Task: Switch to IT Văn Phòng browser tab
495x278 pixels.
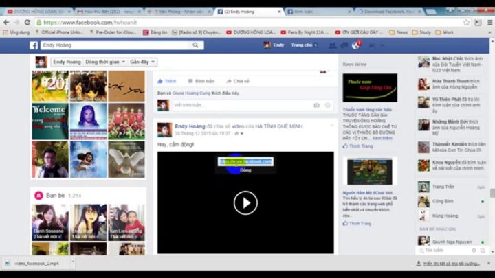Action: click(x=178, y=12)
